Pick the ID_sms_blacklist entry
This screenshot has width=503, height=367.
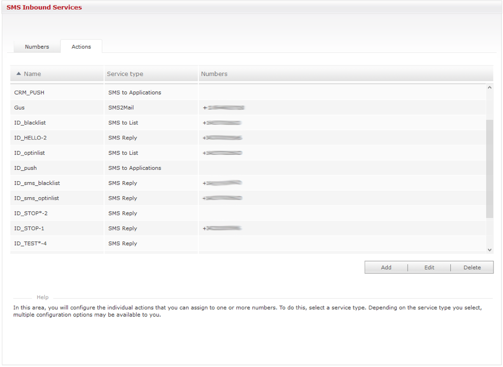[37, 183]
